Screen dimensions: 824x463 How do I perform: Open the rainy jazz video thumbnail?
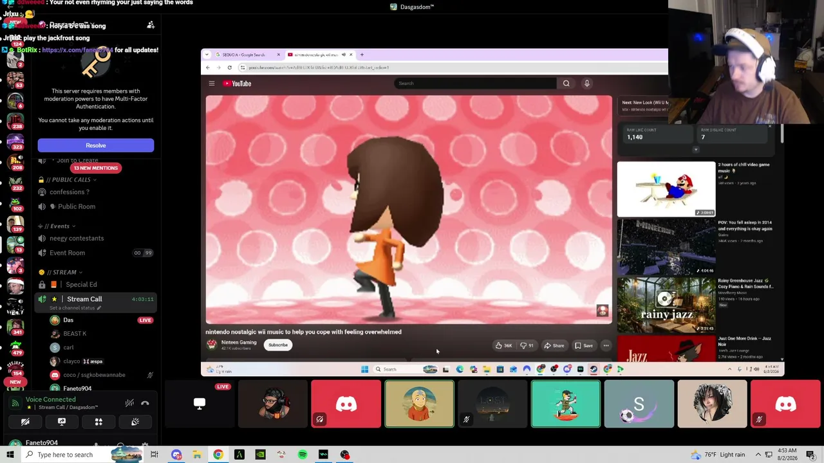(666, 305)
